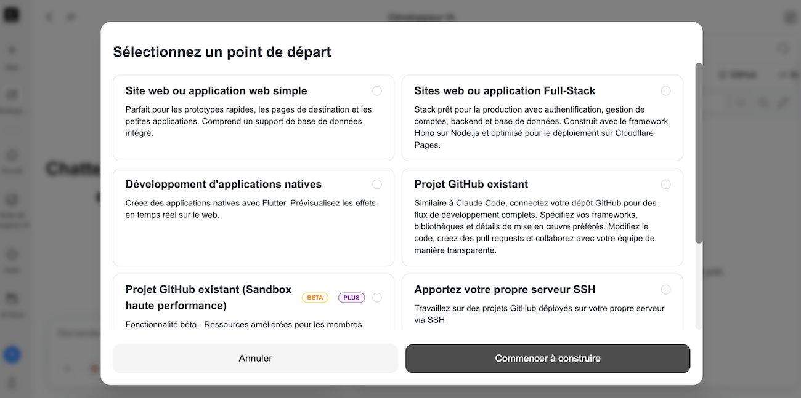Click the black app logo in top-left corner

[x=12, y=15]
